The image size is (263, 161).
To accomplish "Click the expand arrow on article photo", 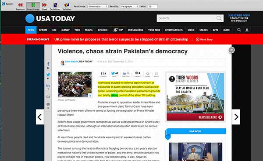I will point(90,95).
